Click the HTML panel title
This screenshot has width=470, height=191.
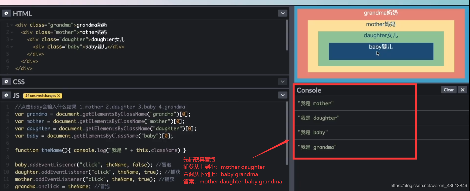pyautogui.click(x=22, y=13)
